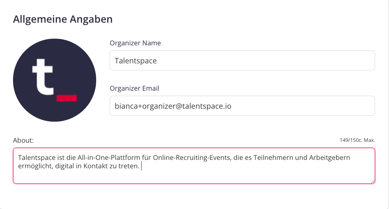
Task: Focus the Organizer Email input field
Action: point(242,106)
